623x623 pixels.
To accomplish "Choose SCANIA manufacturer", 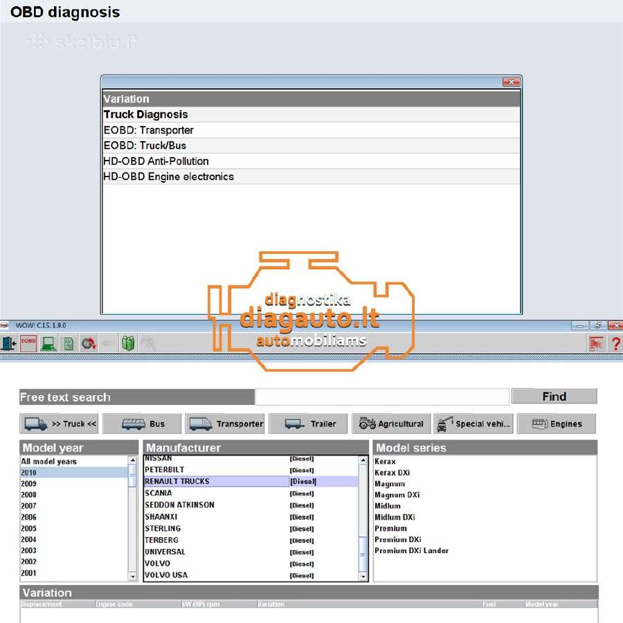I will [x=251, y=493].
